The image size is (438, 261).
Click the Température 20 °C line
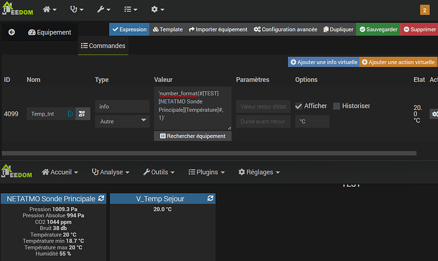[x=53, y=235]
